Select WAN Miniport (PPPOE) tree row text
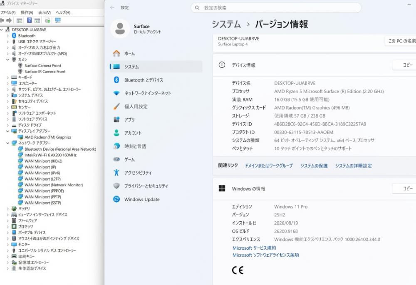The width and height of the screenshot is (416, 285). [x=45, y=191]
